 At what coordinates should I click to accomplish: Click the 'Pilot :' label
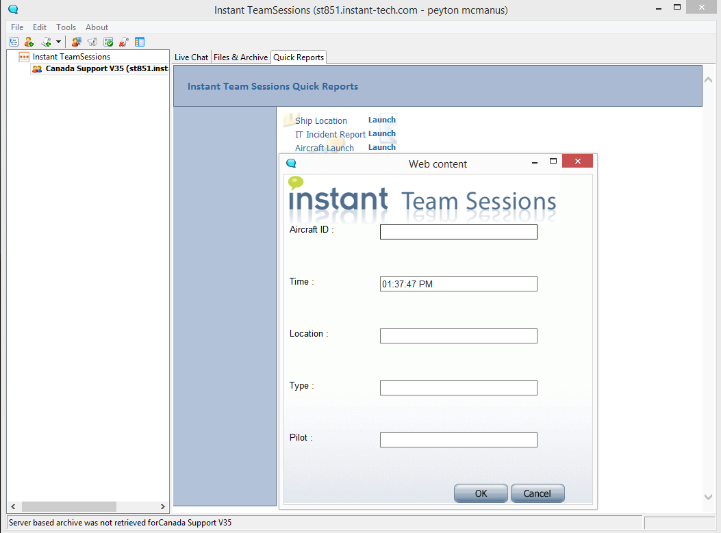coord(301,437)
